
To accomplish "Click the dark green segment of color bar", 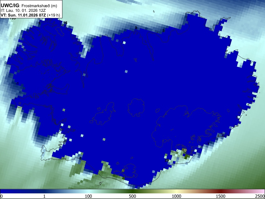I will [132, 192].
